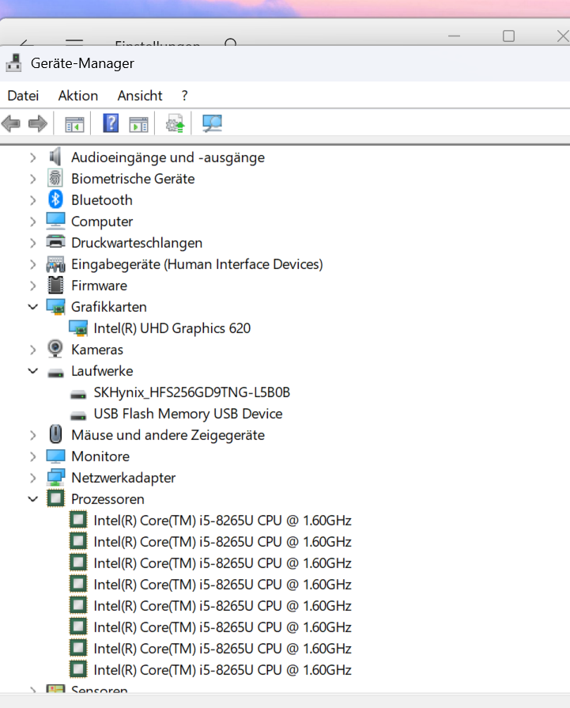
Task: Expand the Biometrische Geräte node
Action: tap(32, 179)
